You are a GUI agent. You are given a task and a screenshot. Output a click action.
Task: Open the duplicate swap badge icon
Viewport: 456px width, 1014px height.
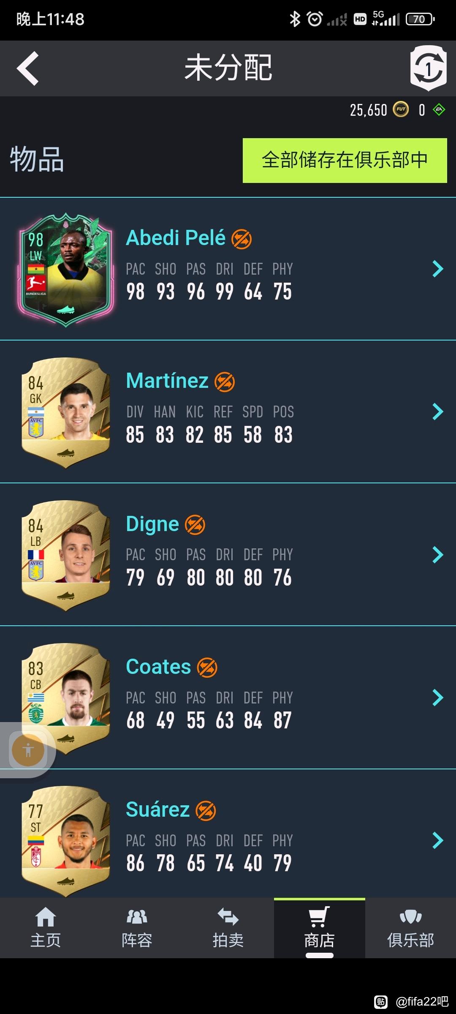[x=429, y=68]
